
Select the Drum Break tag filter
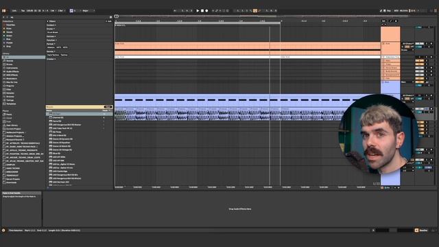click(x=53, y=32)
